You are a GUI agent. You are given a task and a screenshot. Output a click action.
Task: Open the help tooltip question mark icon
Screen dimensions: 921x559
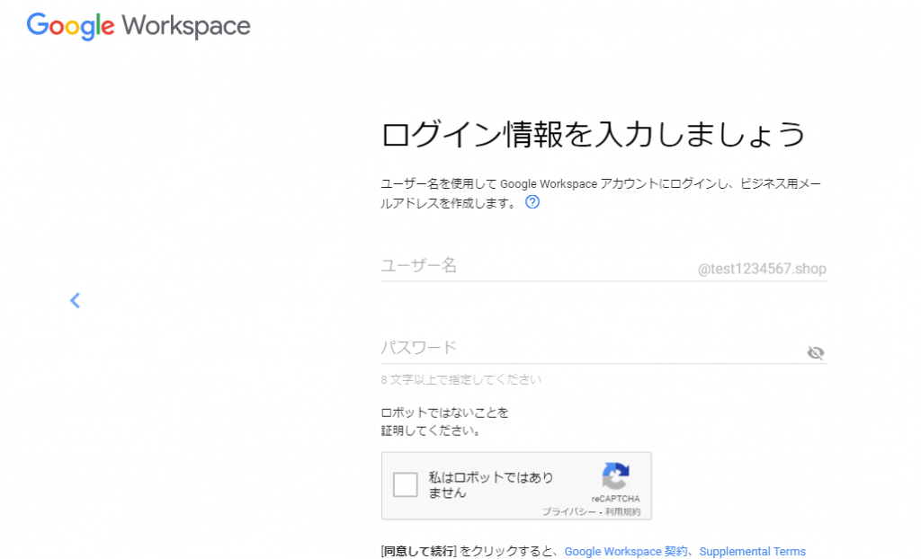pyautogui.click(x=532, y=202)
